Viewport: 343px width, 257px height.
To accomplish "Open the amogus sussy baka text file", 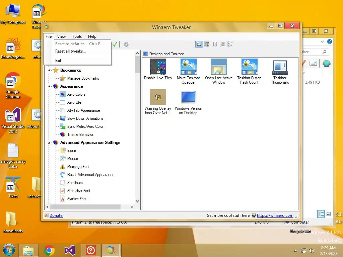I will [13, 156].
